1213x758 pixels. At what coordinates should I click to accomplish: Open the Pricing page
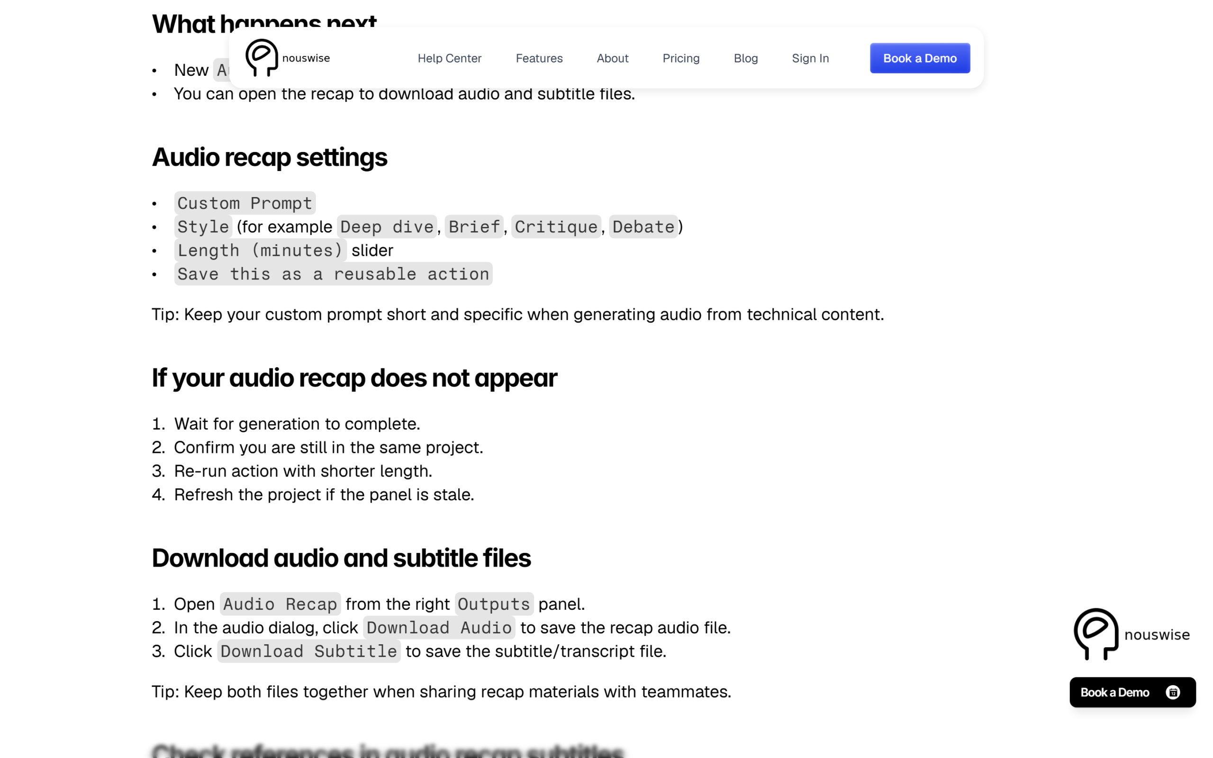point(681,58)
